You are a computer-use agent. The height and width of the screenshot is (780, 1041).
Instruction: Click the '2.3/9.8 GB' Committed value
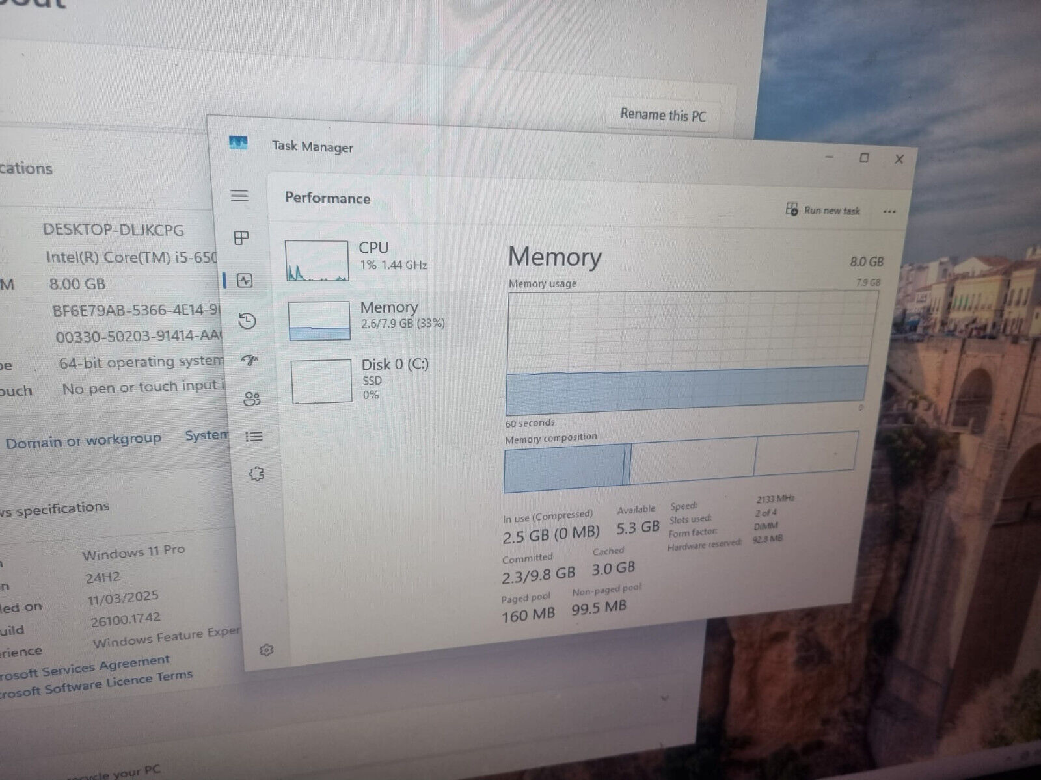click(x=538, y=575)
